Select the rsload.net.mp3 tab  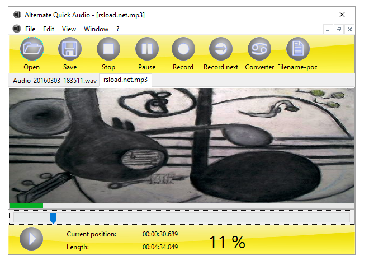[125, 80]
